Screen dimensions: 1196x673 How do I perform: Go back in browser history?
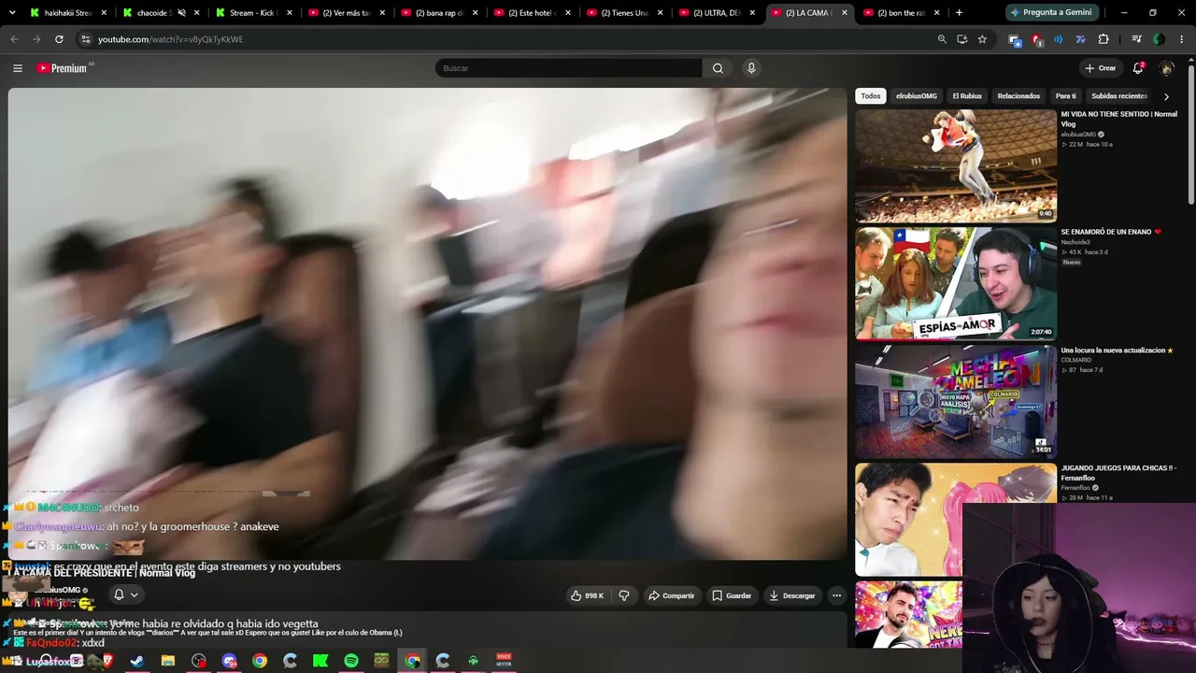[14, 39]
